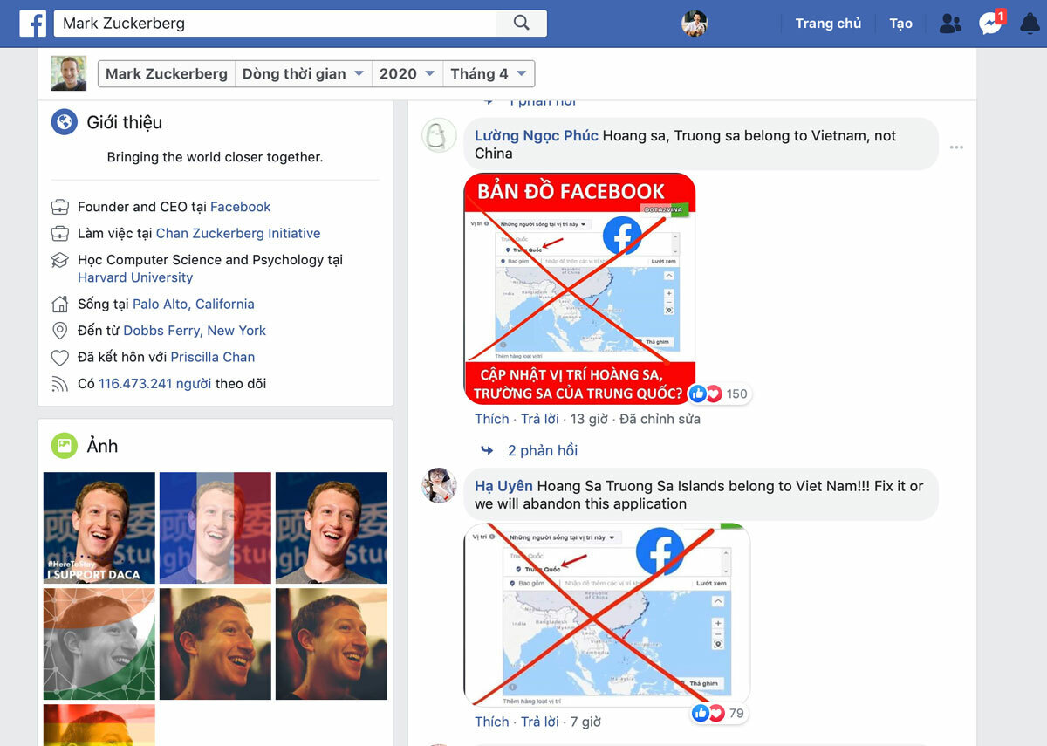The height and width of the screenshot is (746, 1047).
Task: Click the Ảnh section heading
Action: 102,446
